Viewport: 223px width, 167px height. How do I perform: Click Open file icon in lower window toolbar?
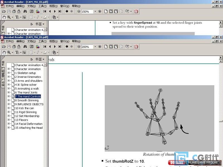click(4, 46)
